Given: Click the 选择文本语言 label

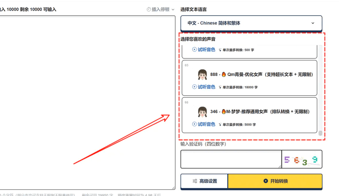Looking at the screenshot, I should pos(194,9).
